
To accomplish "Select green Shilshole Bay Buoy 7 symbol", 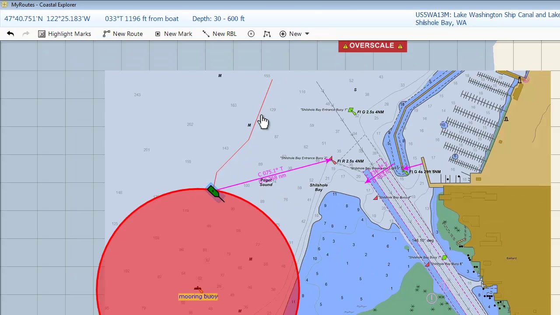I will 444,258.
